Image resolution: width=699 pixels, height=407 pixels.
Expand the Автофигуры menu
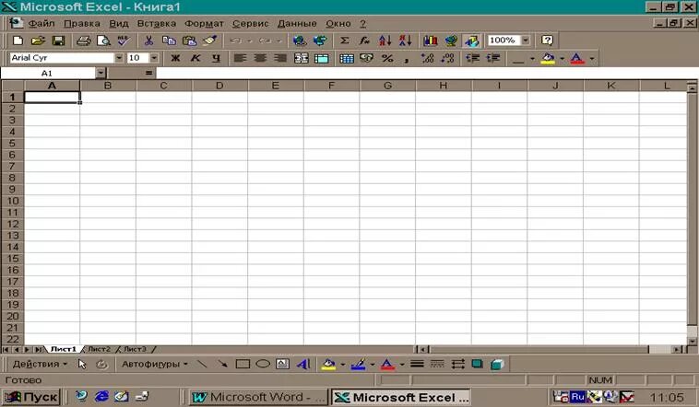(154, 365)
